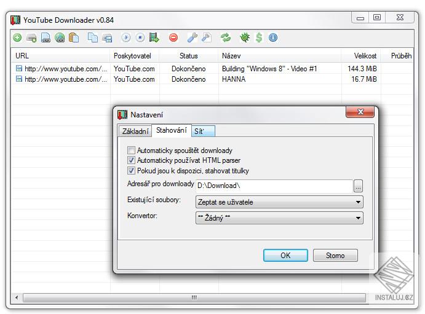425x314 pixels.
Task: Click the red delete icon
Action: [x=173, y=37]
